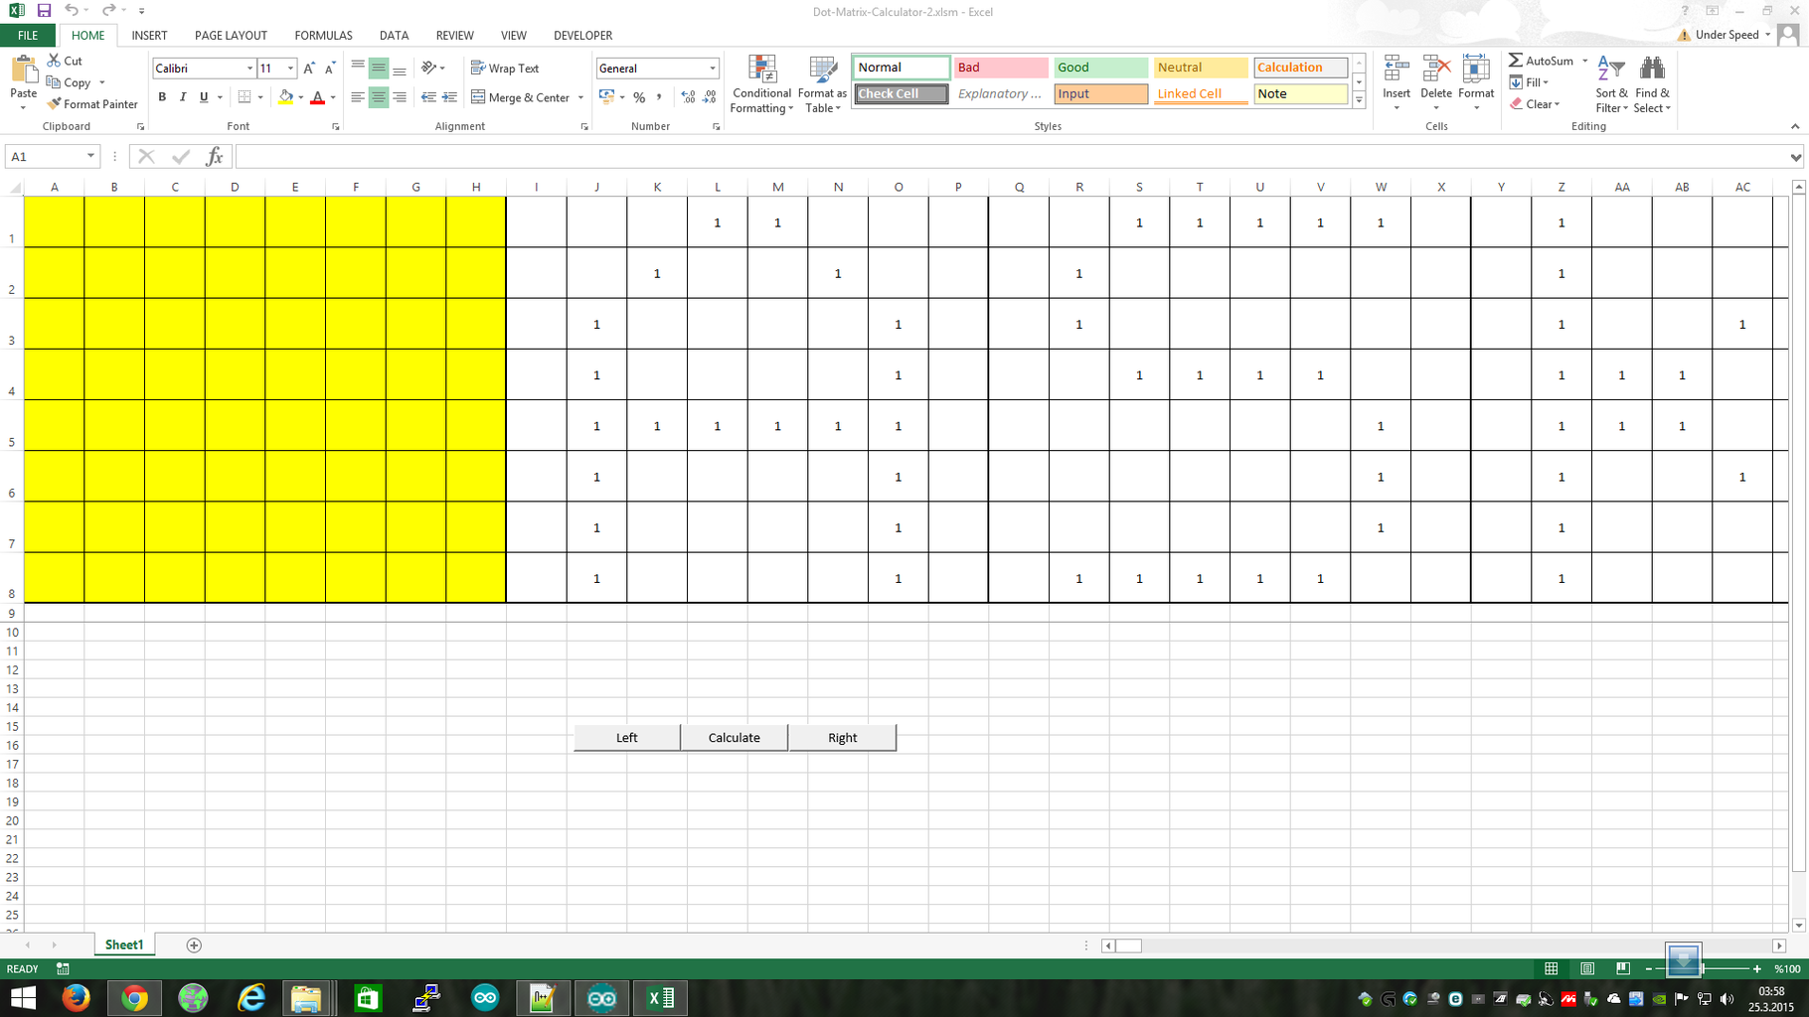Click the Sheet1 tab

[124, 945]
